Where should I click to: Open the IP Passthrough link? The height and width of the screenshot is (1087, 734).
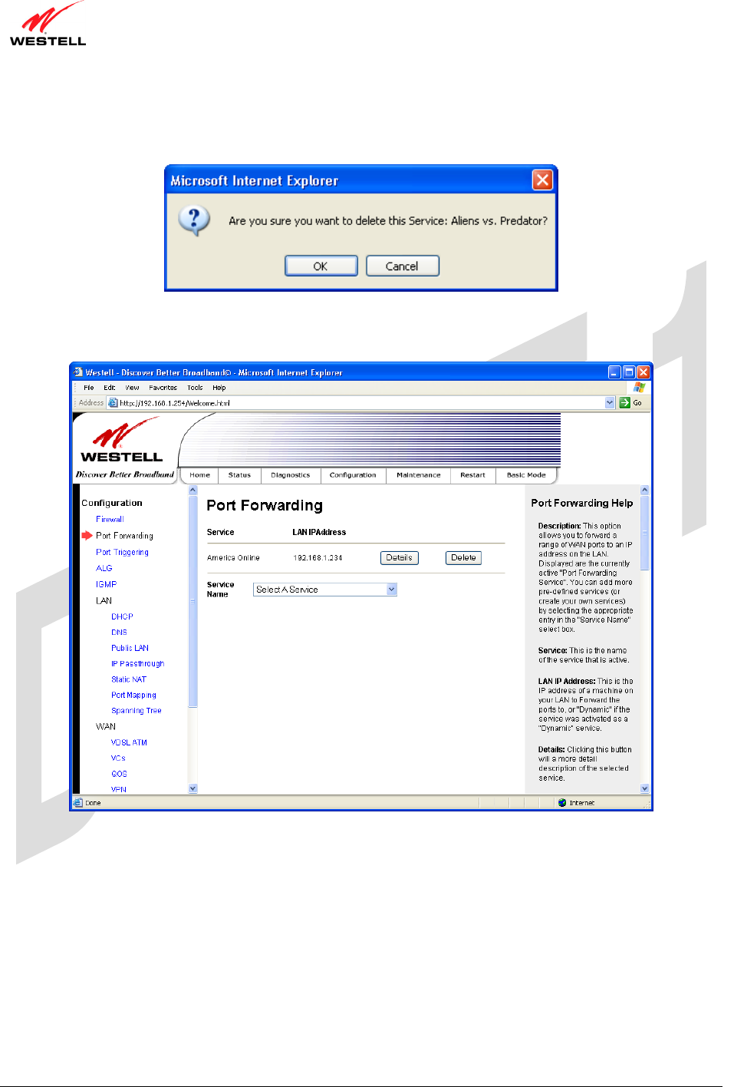[x=137, y=663]
